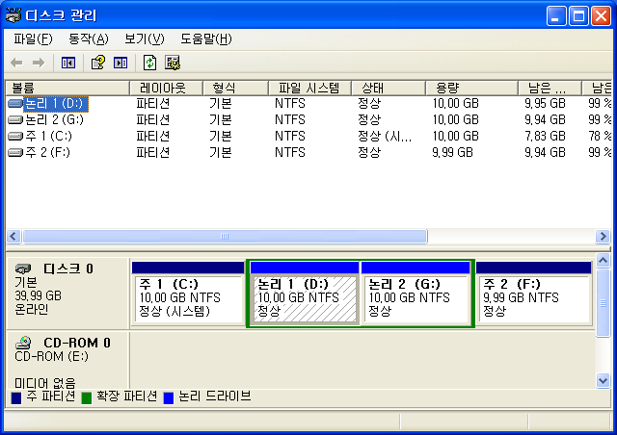Click the 78 % free percentage cell
Screen dimensions: 617x435
(600, 136)
